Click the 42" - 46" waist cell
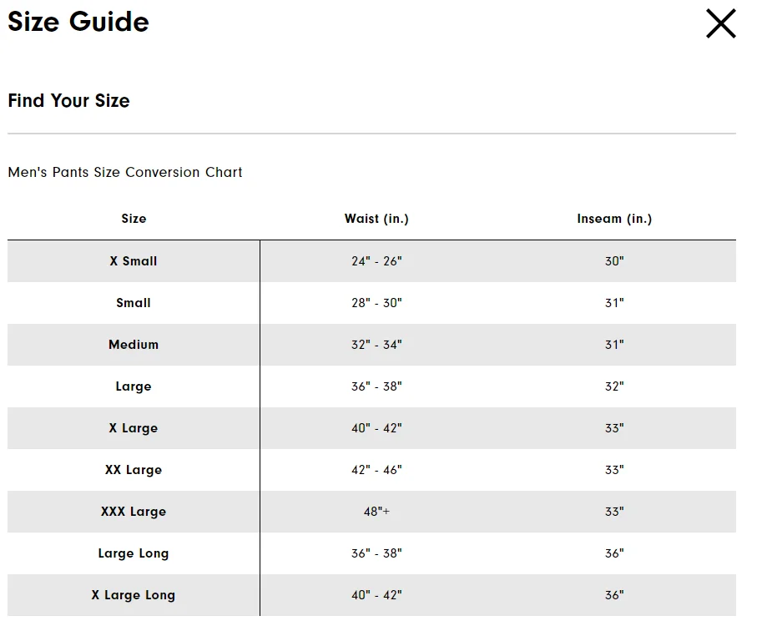Screen dimensions: 757x626 click(x=376, y=470)
